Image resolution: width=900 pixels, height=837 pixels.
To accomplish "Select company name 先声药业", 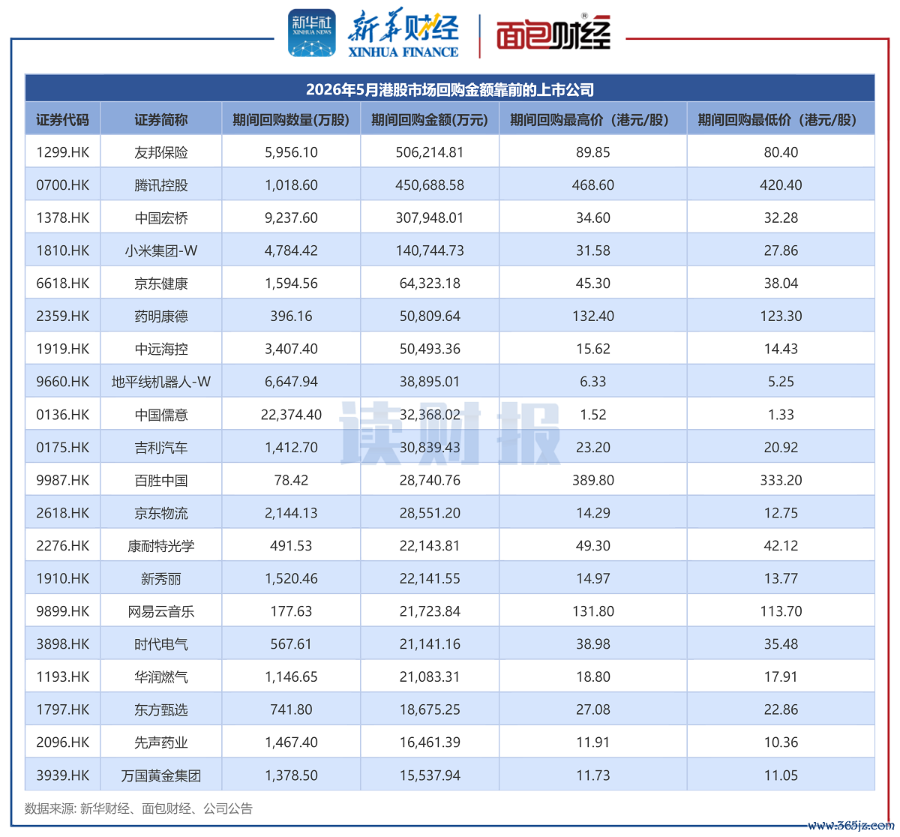I will point(161,742).
